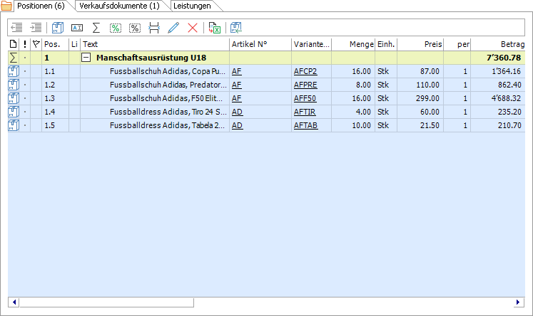The image size is (533, 316).
Task: Add a new article position (box icon)
Action: point(58,28)
